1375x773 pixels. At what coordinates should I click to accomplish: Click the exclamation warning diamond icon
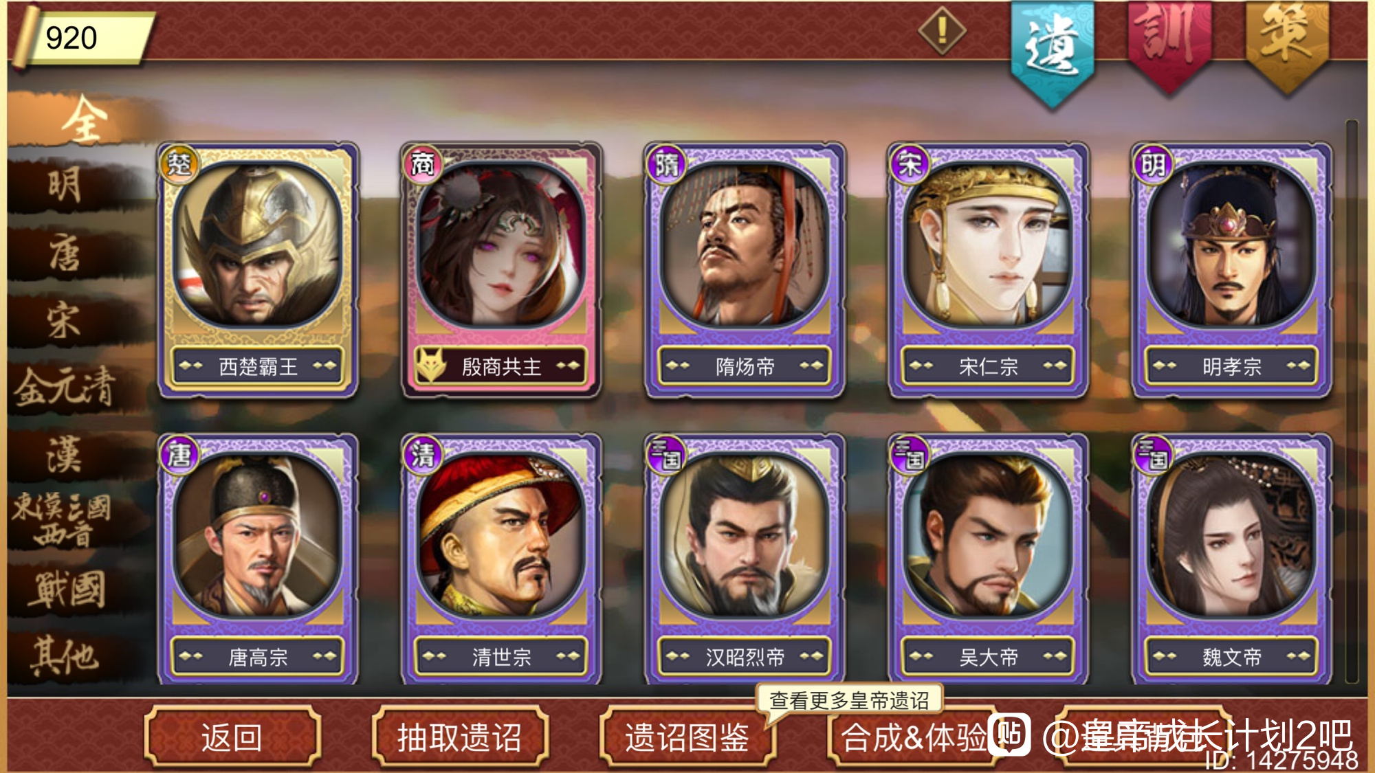pos(942,30)
